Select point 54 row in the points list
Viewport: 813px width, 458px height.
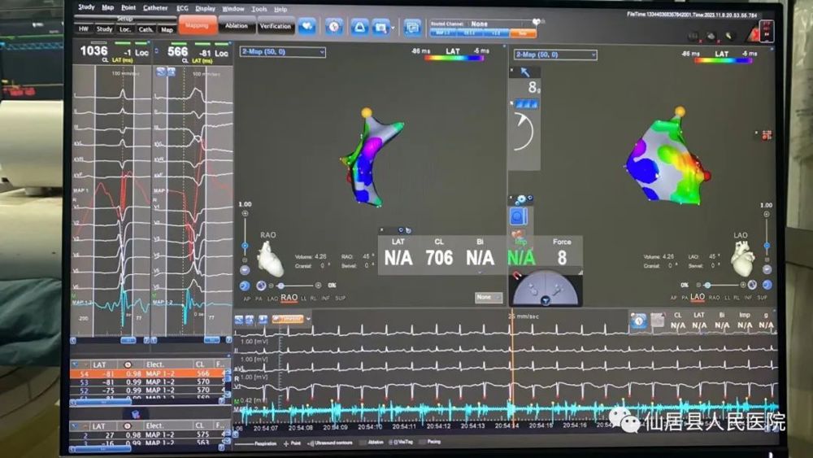147,373
